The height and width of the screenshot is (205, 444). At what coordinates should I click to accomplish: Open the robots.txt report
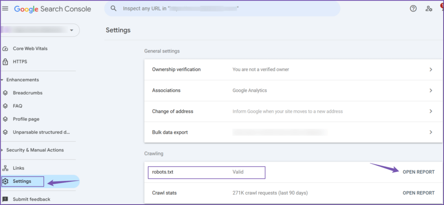pos(419,172)
